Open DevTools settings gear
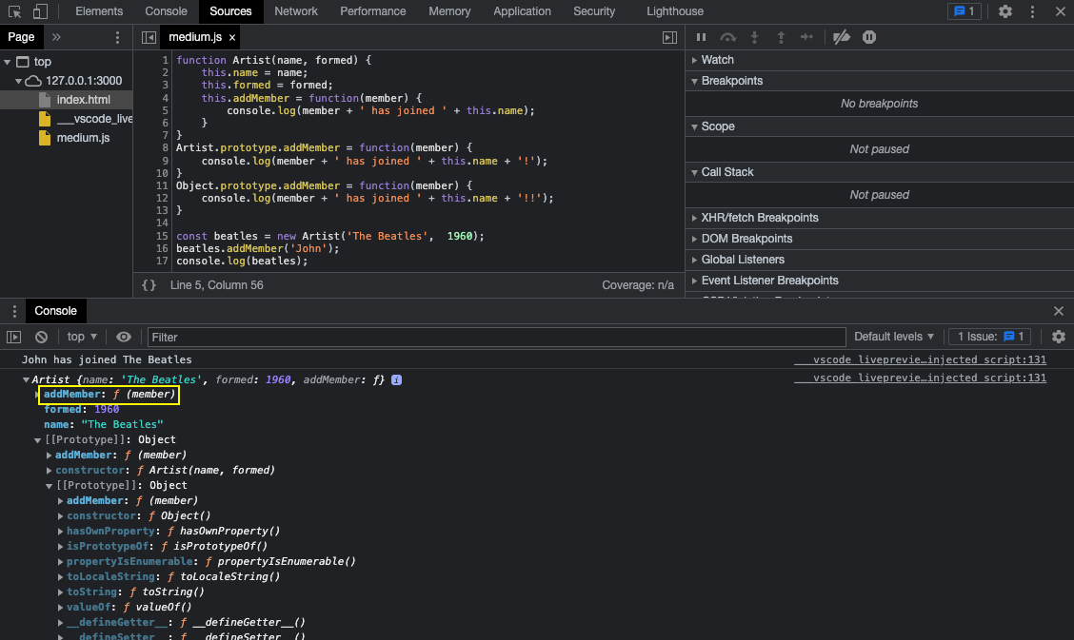 coord(1004,11)
